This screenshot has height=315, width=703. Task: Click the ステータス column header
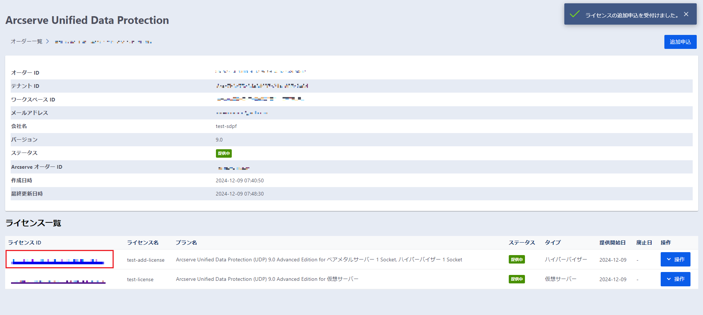pos(522,243)
